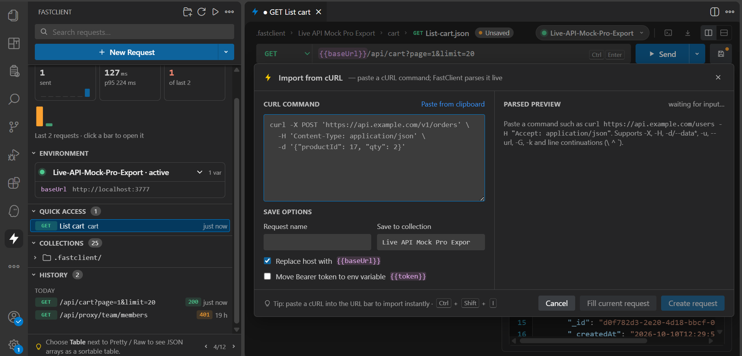Click the Create request button
The width and height of the screenshot is (742, 356).
point(693,303)
